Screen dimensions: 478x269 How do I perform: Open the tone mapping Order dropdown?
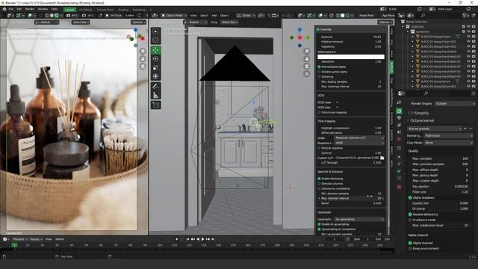point(359,137)
